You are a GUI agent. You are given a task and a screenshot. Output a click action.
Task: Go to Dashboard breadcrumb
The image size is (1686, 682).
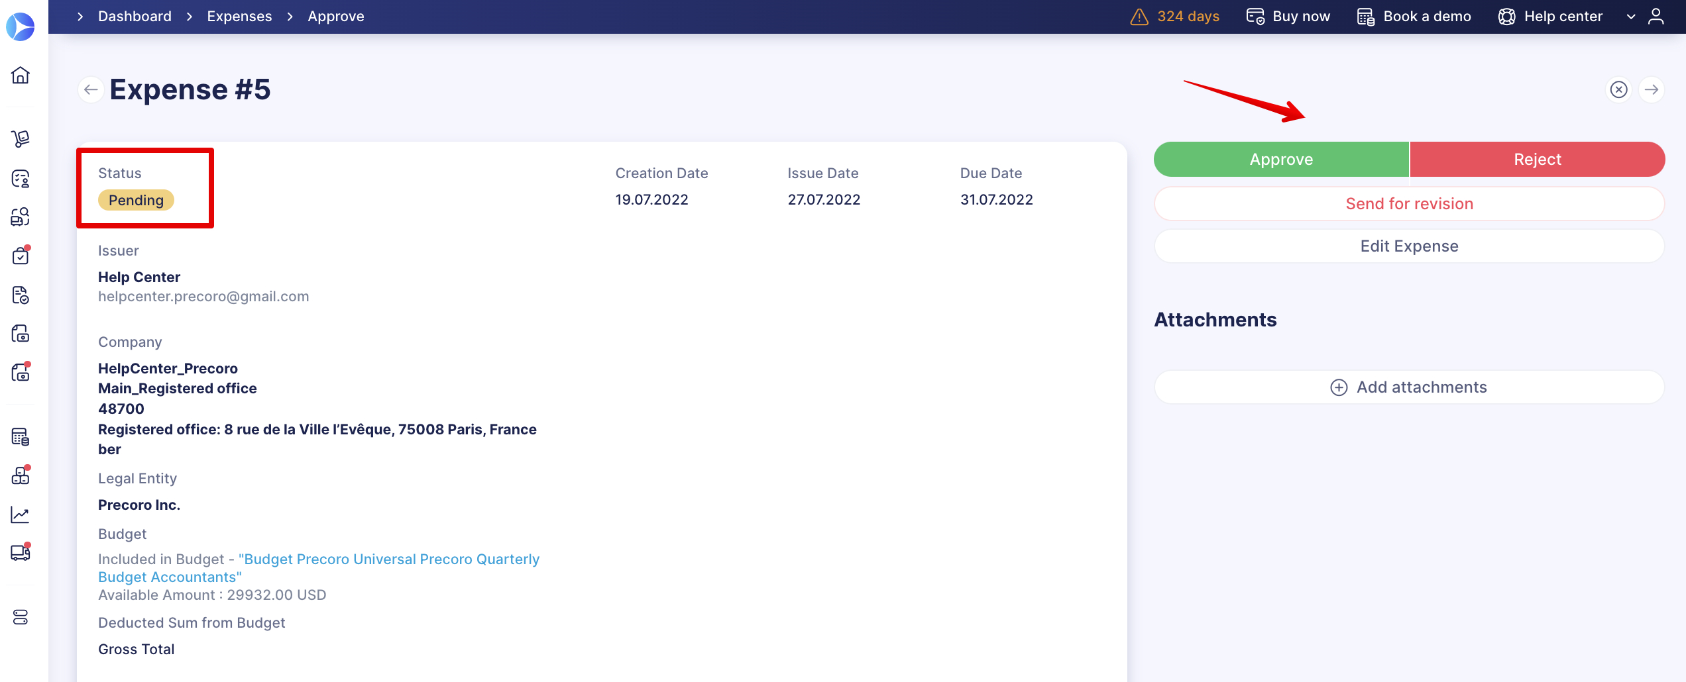pyautogui.click(x=135, y=17)
